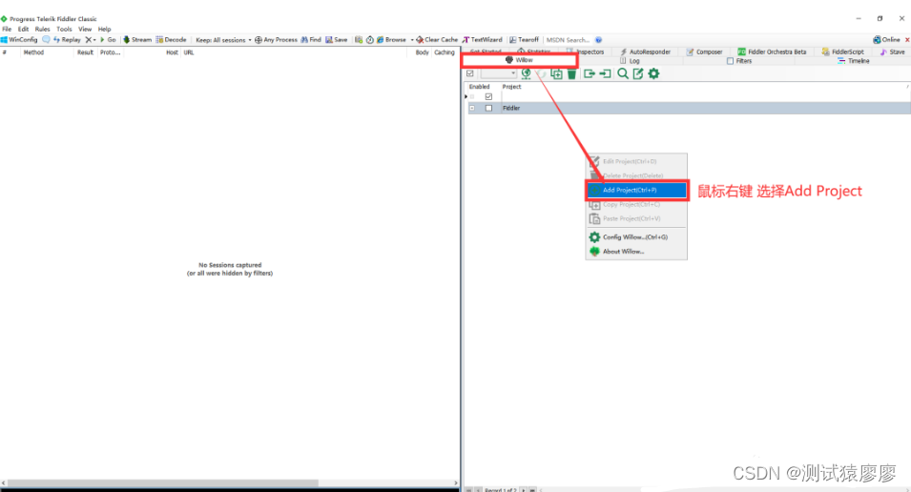This screenshot has width=911, height=492.
Task: Open the Filters tab
Action: pyautogui.click(x=739, y=60)
